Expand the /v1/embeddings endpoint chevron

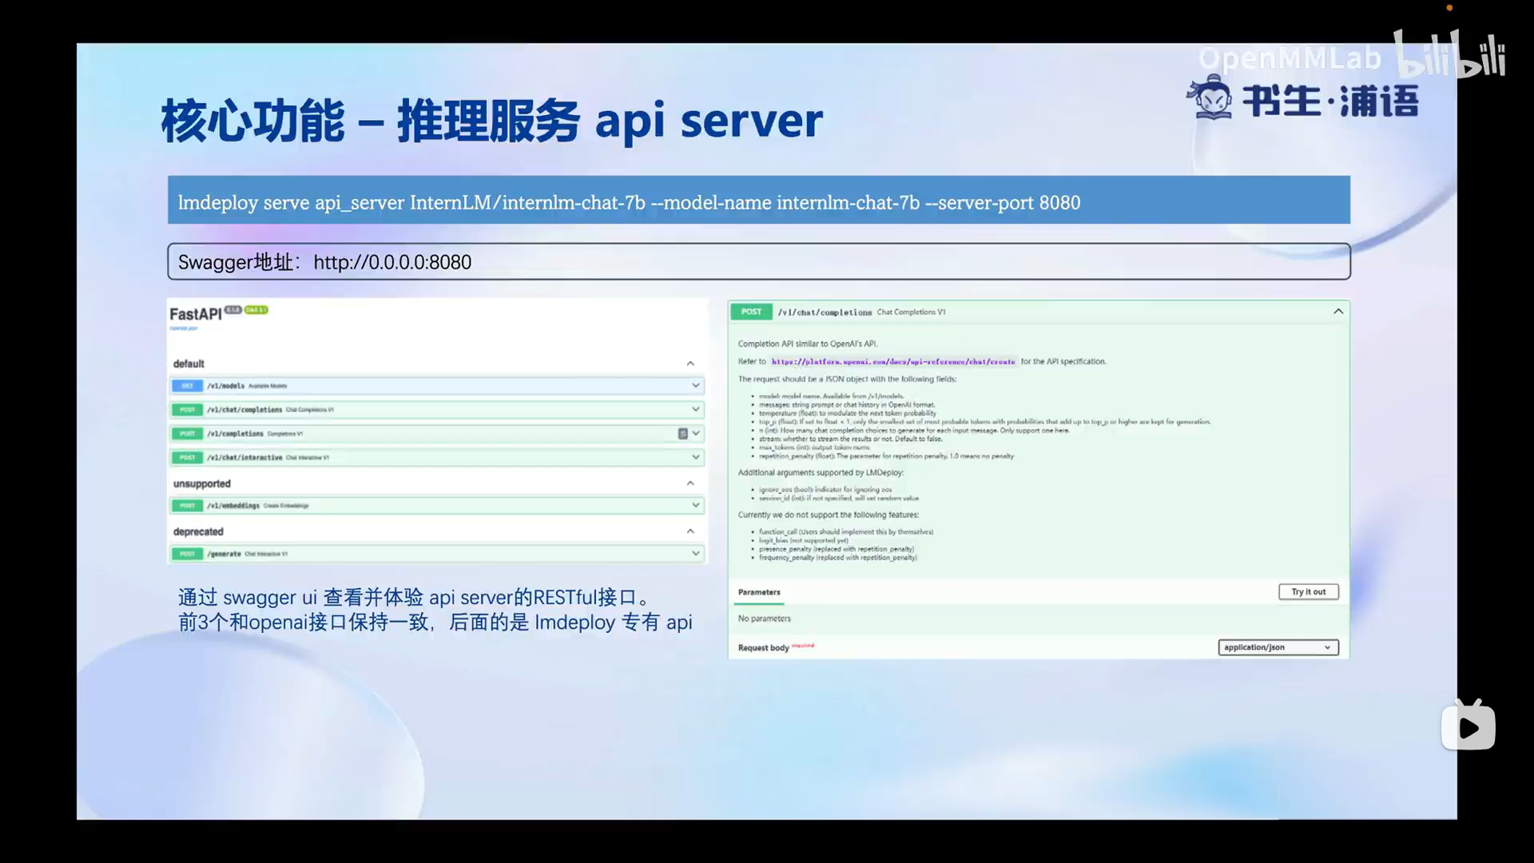click(x=696, y=505)
